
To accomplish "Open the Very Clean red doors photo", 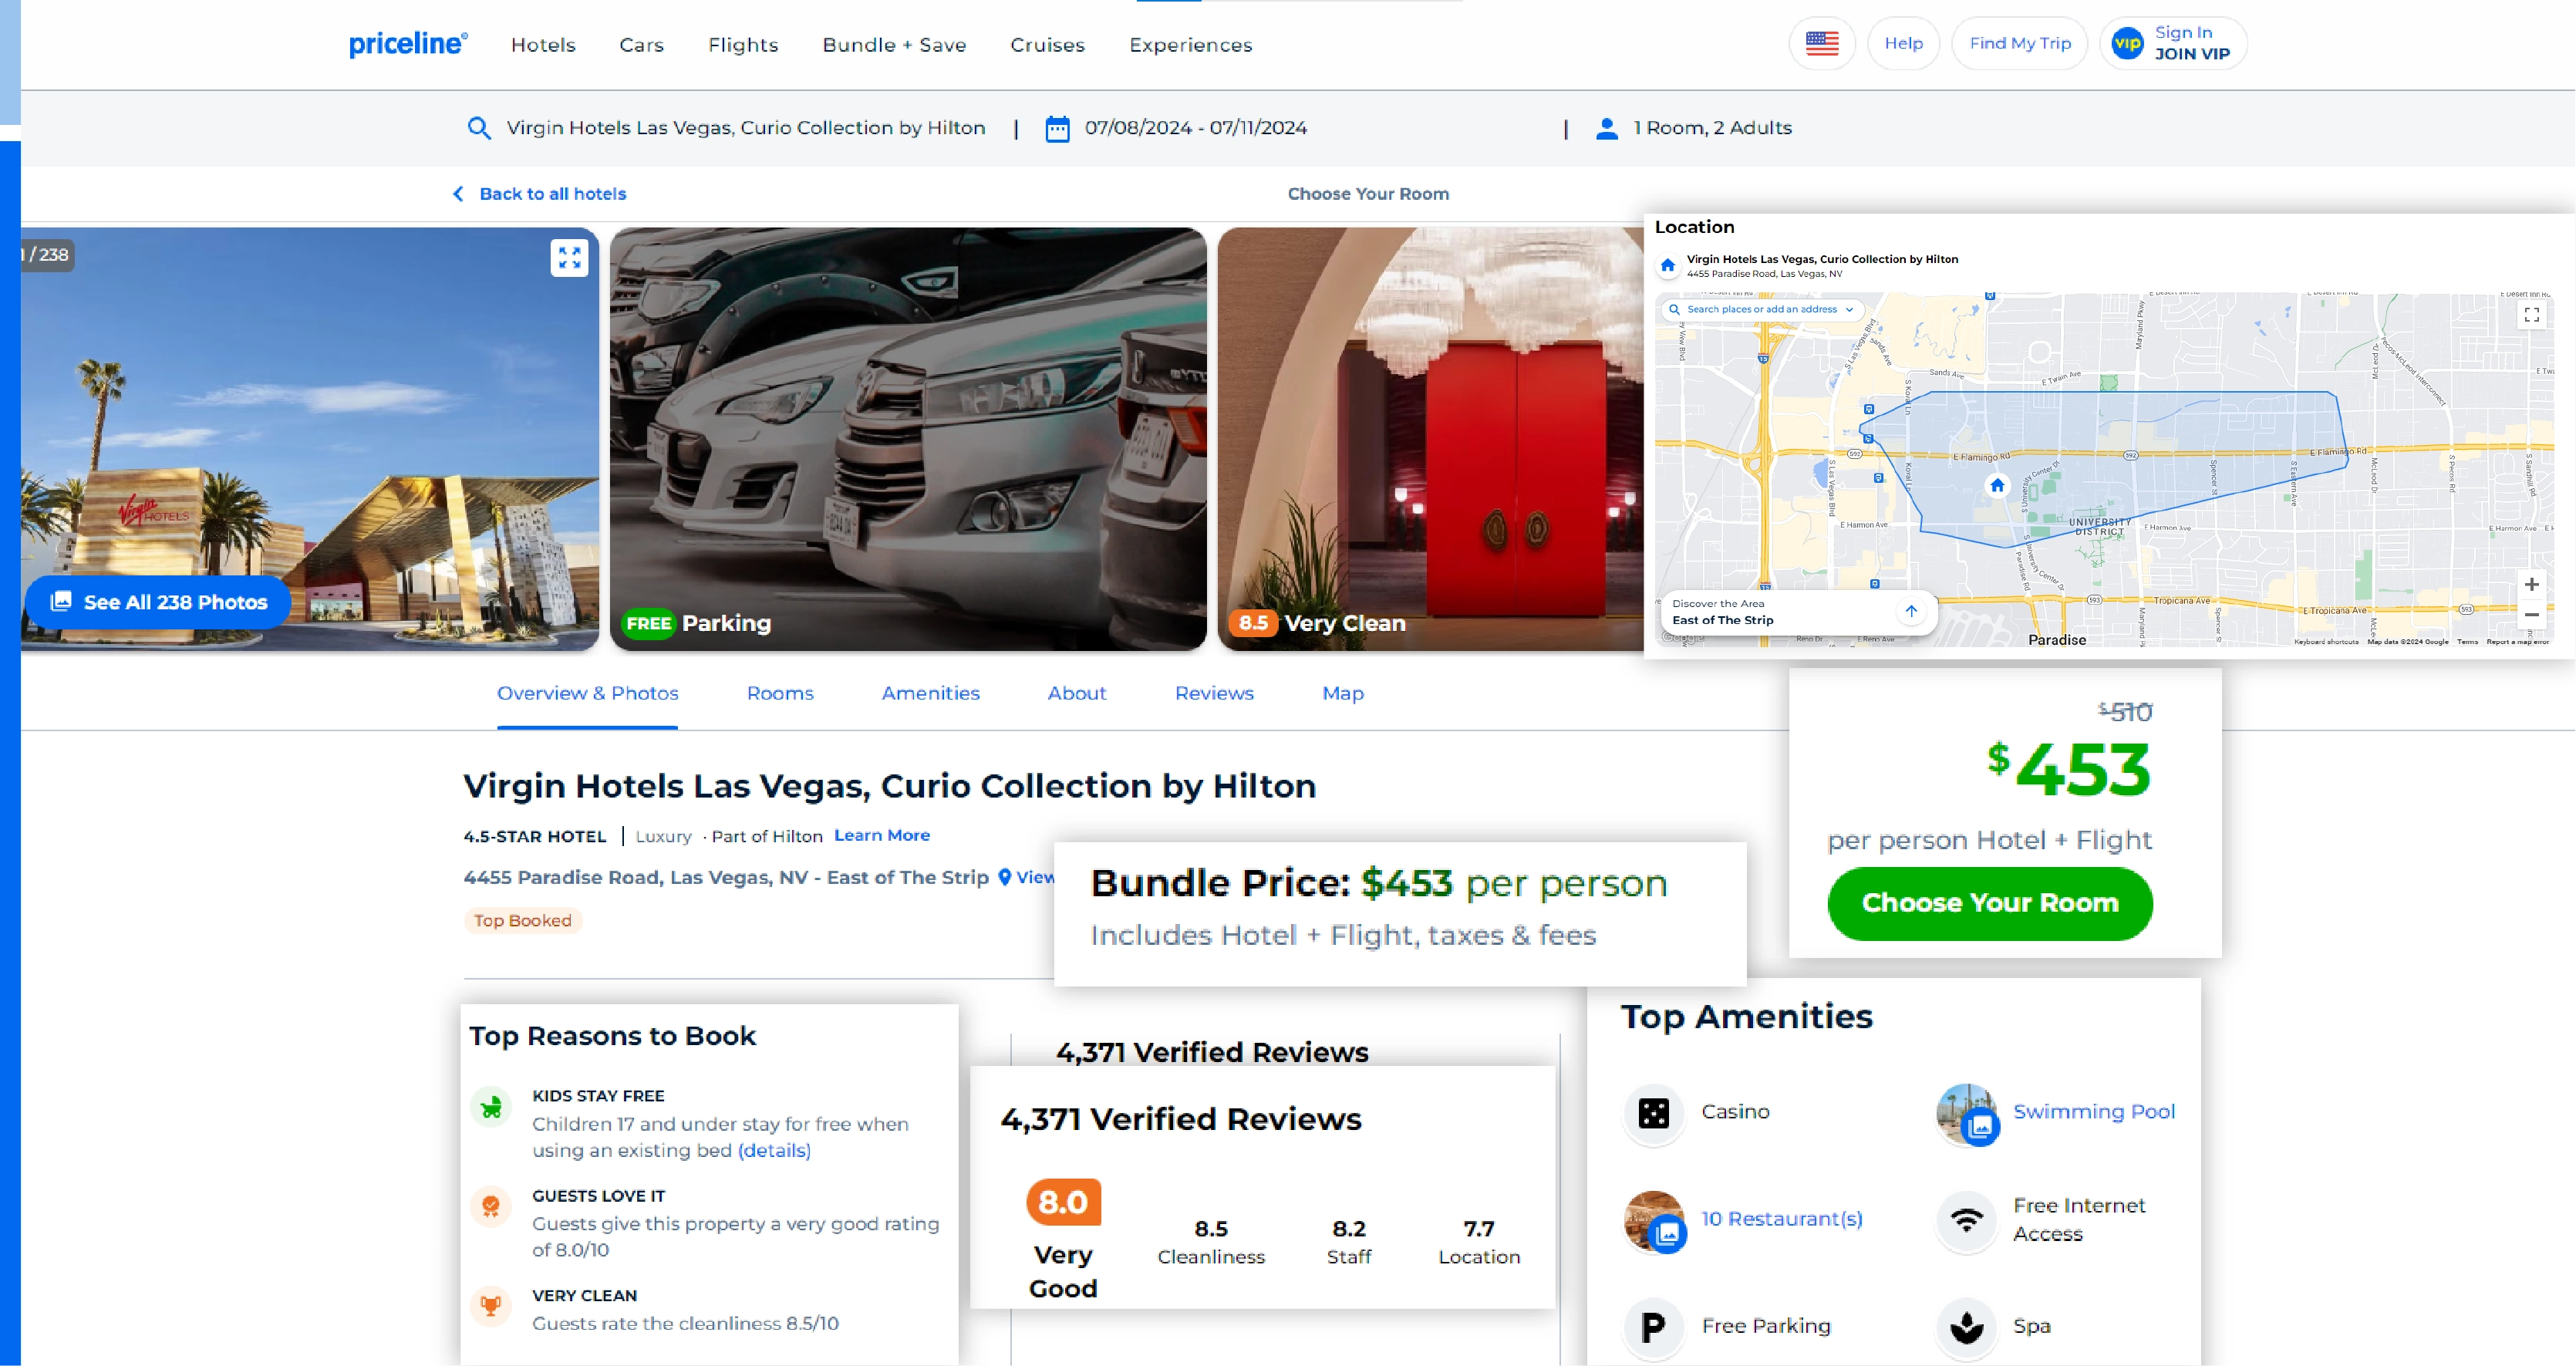I will pyautogui.click(x=1430, y=439).
